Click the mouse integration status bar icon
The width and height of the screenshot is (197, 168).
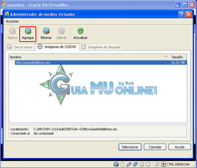(x=157, y=164)
